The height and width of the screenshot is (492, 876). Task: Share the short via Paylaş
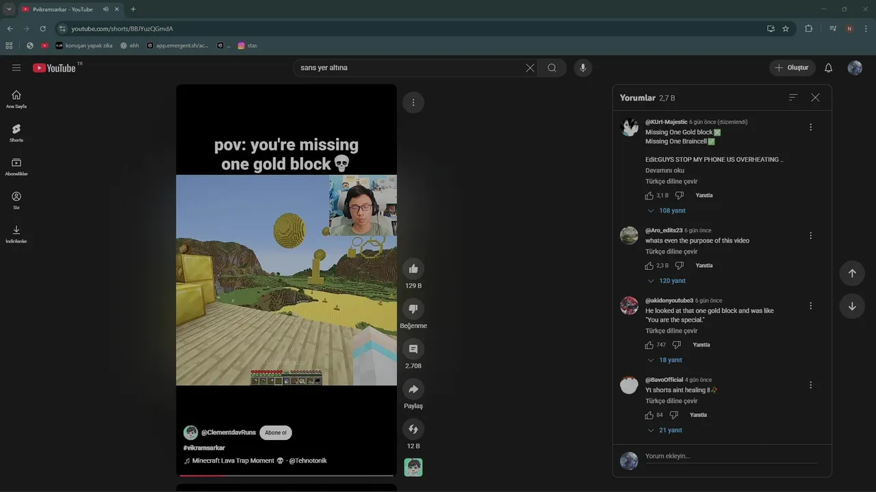413,389
